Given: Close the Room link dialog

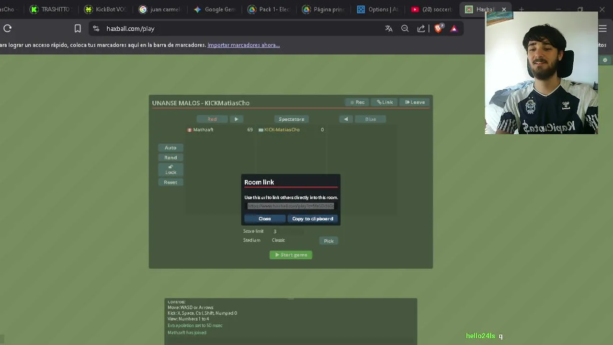Looking at the screenshot, I should [265, 218].
